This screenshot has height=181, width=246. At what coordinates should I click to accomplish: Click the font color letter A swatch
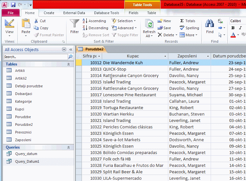[233, 35]
